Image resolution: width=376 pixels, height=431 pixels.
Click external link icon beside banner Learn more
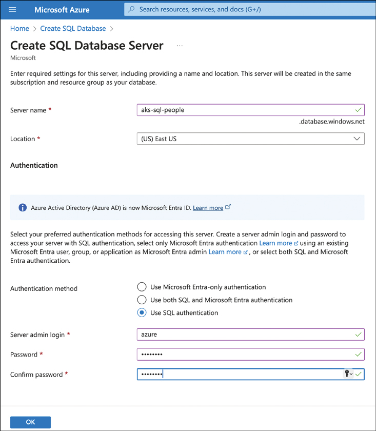point(228,207)
